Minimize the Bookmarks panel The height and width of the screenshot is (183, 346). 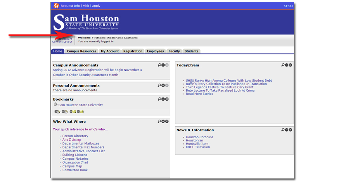coord(163,99)
